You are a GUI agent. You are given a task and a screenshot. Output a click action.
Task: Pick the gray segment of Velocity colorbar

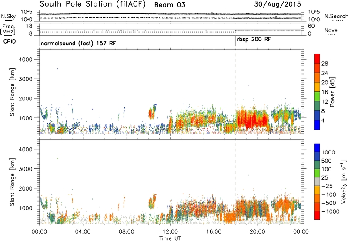coord(317,181)
